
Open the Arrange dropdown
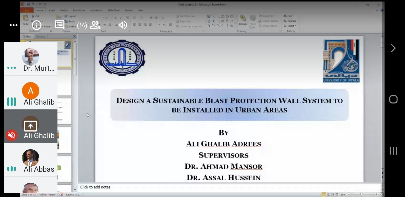(243, 21)
